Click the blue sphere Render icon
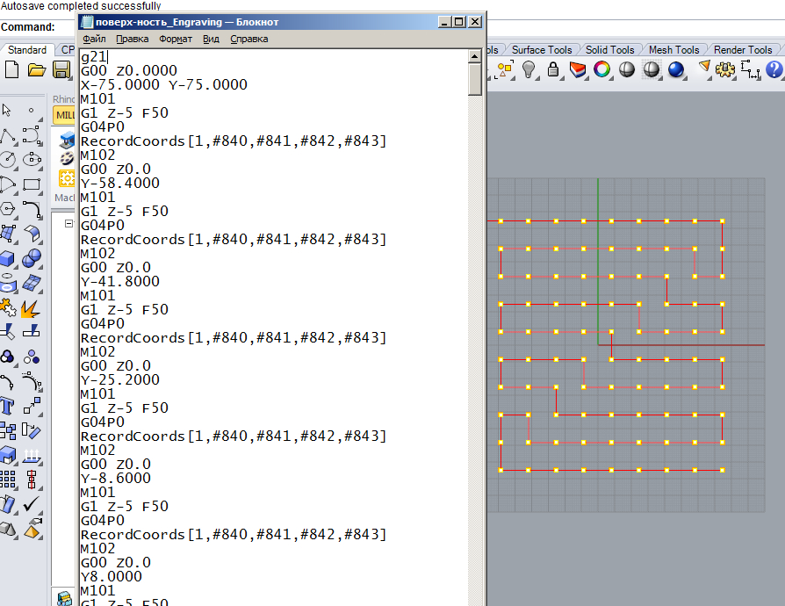 click(676, 69)
